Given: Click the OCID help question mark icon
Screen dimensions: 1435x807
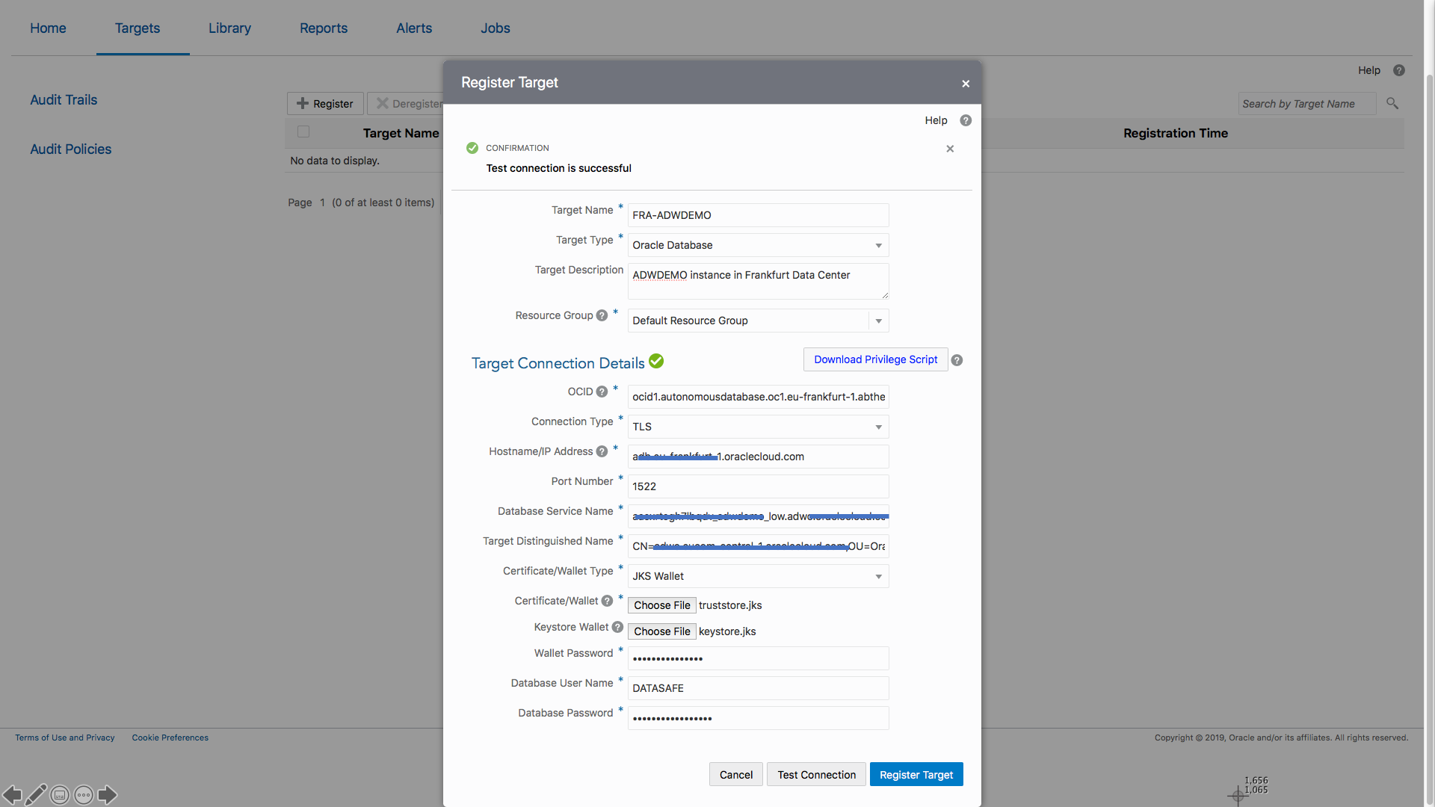Looking at the screenshot, I should coord(602,392).
